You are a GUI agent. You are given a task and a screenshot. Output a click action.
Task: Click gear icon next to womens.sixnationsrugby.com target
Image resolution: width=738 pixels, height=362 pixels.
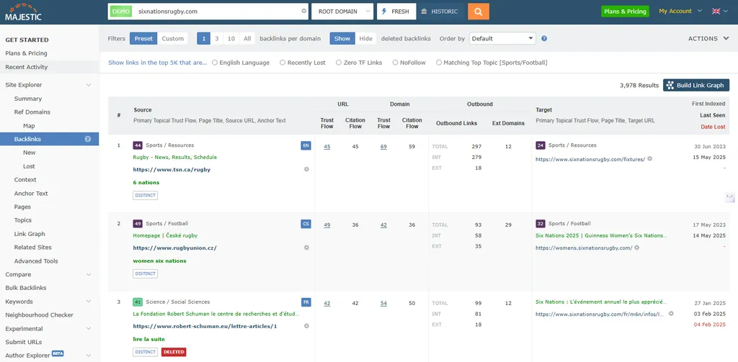(x=637, y=248)
